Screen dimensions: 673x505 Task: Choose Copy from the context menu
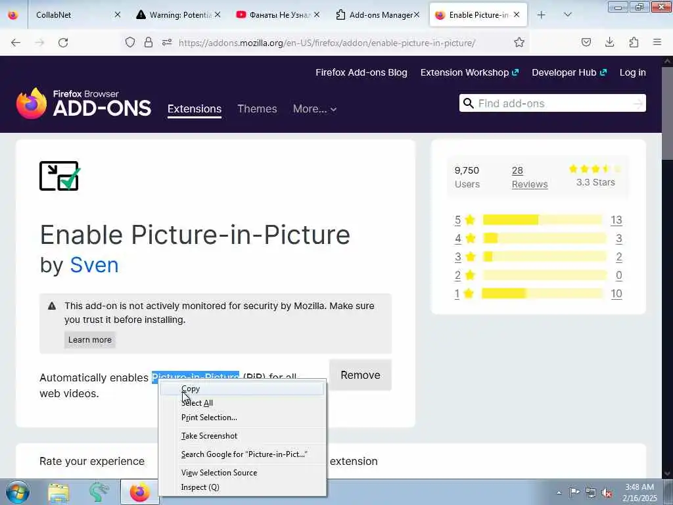(243, 389)
